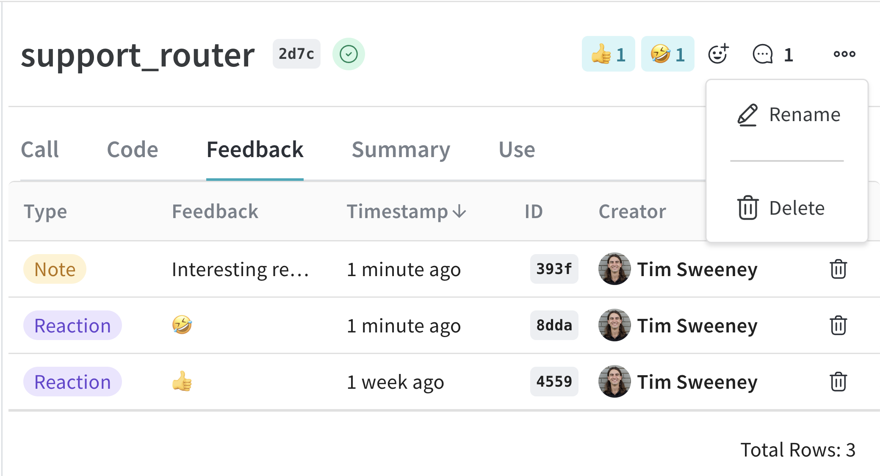Viewport: 880px width, 476px height.
Task: Click the green checkmark status indicator
Action: (349, 55)
